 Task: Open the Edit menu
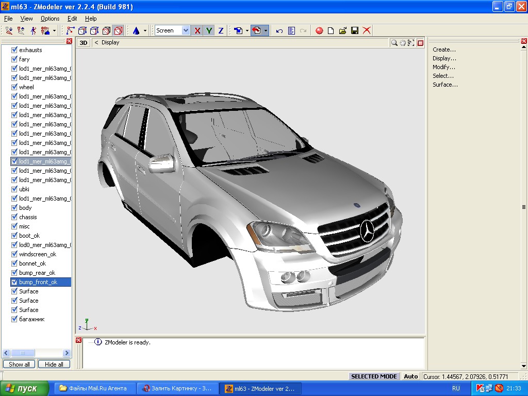coord(72,19)
